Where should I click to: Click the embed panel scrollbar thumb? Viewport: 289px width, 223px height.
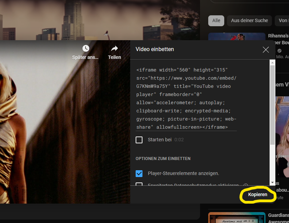point(272,102)
